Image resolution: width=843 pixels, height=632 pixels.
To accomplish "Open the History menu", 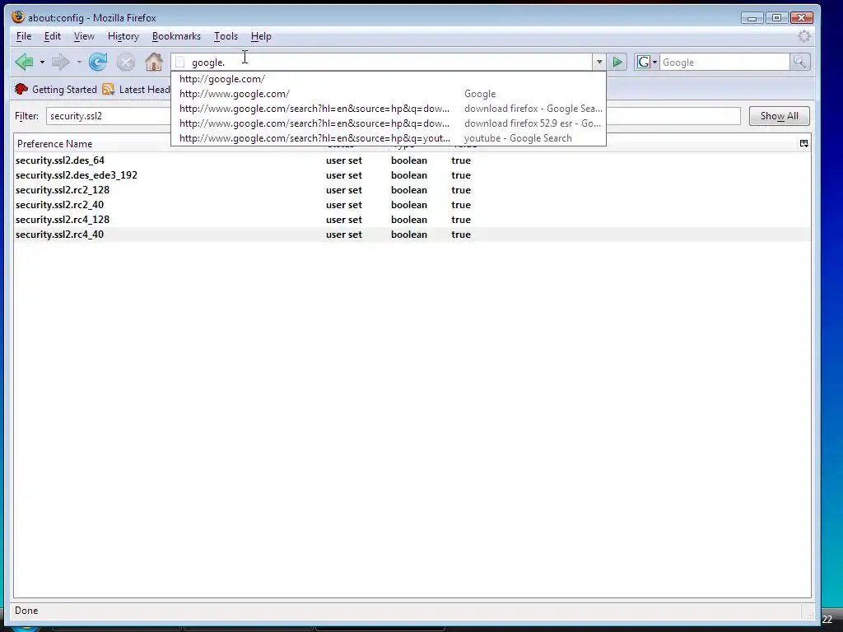I will (x=123, y=36).
